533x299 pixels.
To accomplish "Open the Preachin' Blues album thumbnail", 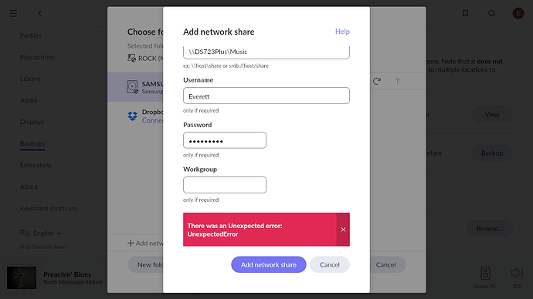I will tap(22, 278).
